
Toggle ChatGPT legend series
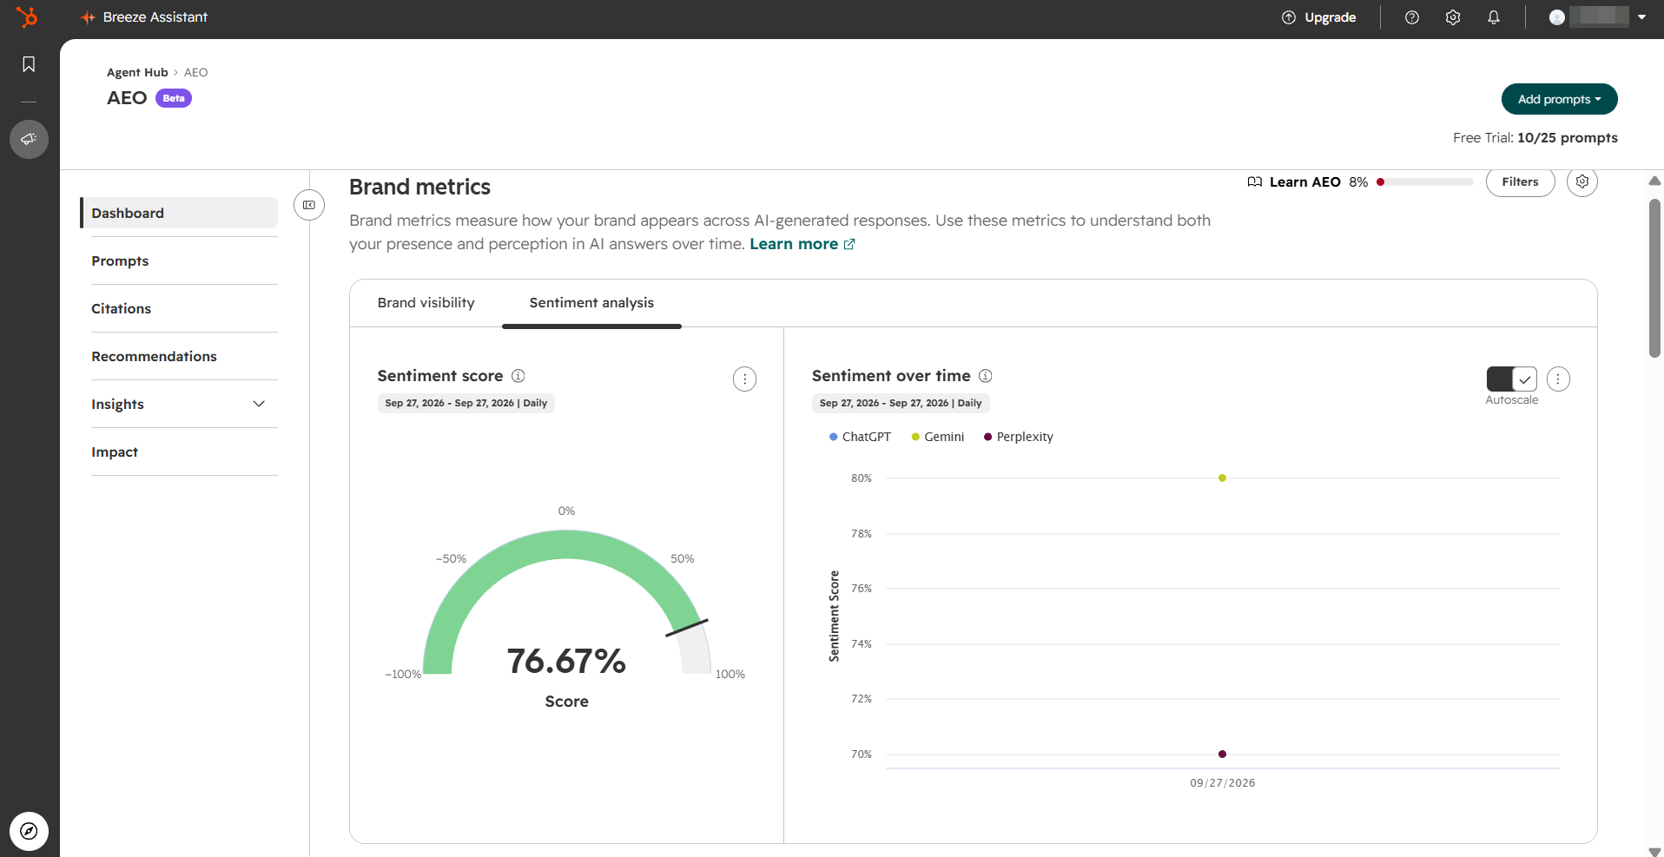[x=860, y=437]
